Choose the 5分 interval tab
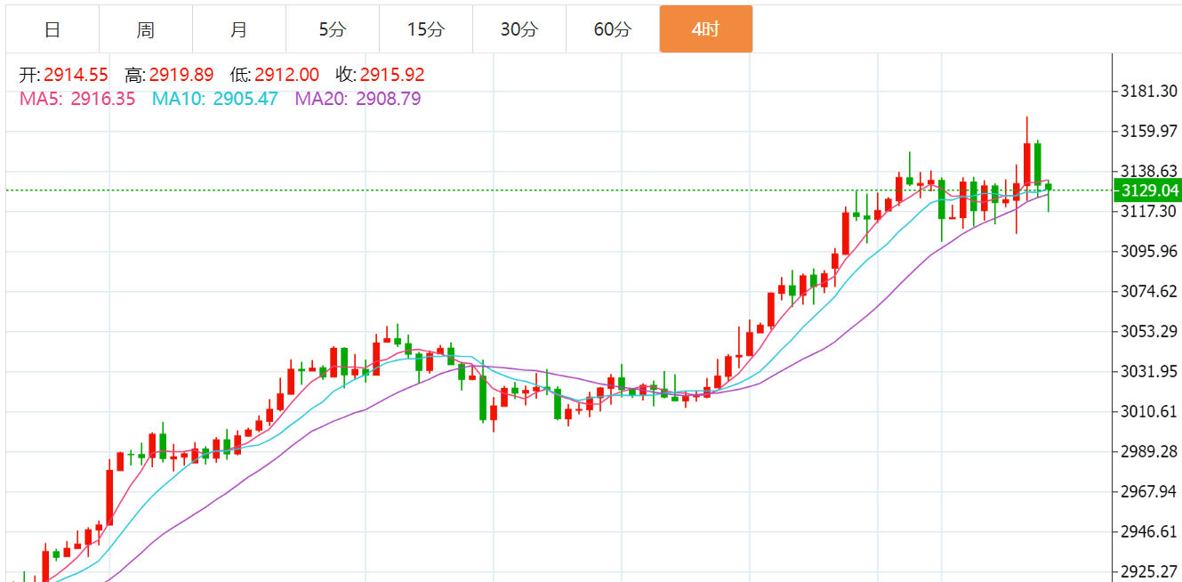The width and height of the screenshot is (1182, 582). coord(333,29)
